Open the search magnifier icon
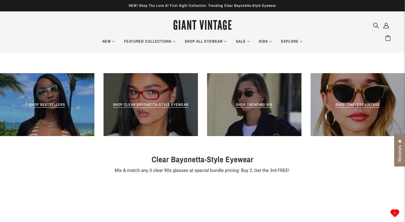 pos(376,26)
